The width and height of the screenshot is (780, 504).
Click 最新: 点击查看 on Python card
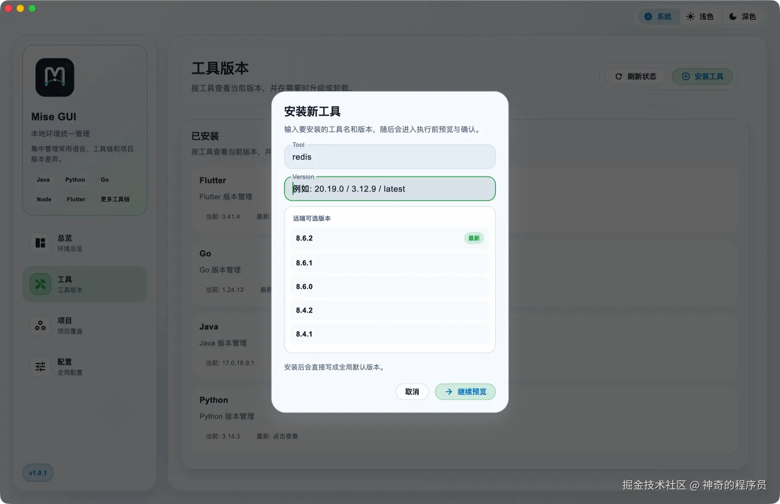click(277, 436)
